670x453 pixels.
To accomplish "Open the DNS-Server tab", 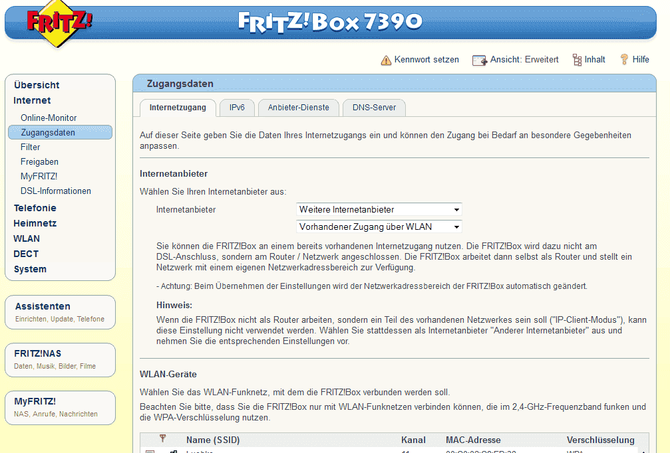I will click(x=375, y=108).
